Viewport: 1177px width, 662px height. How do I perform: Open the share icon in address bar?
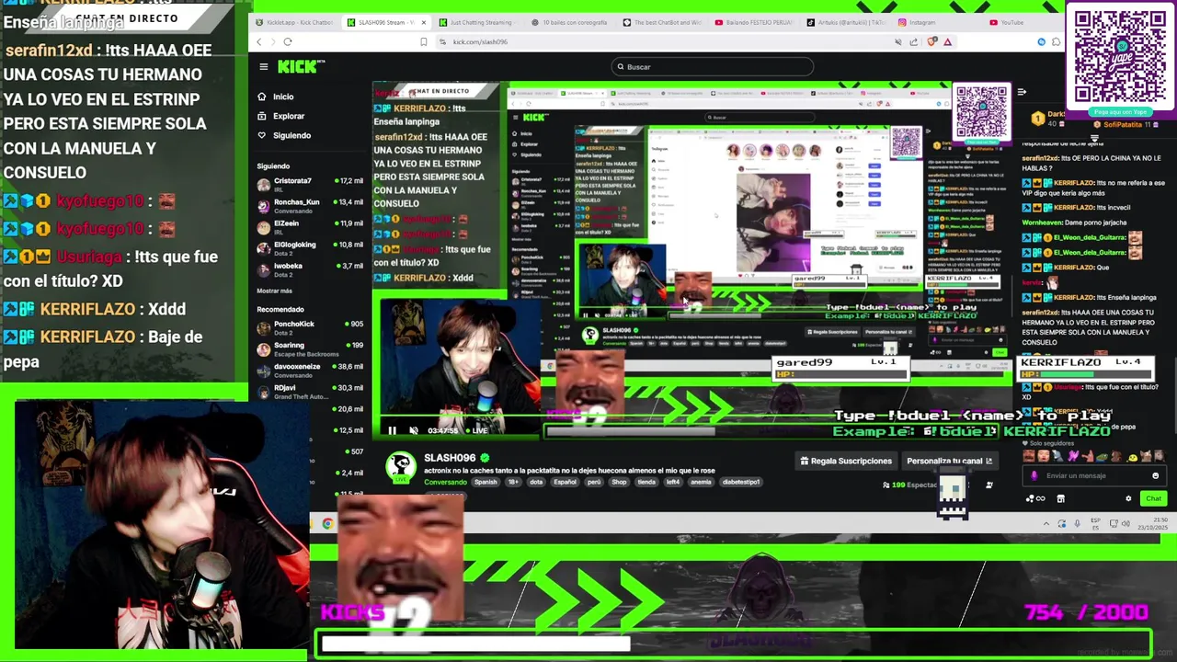pos(913,41)
